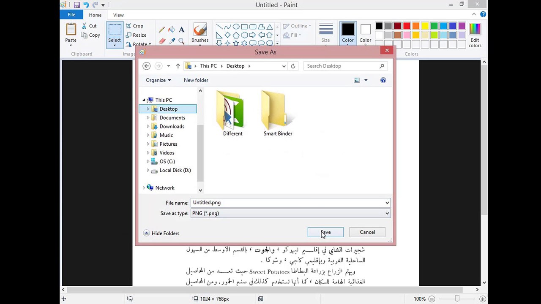Screen dimensions: 541x304
Task: Click This PC in the address breadcrumb
Action: (x=208, y=66)
